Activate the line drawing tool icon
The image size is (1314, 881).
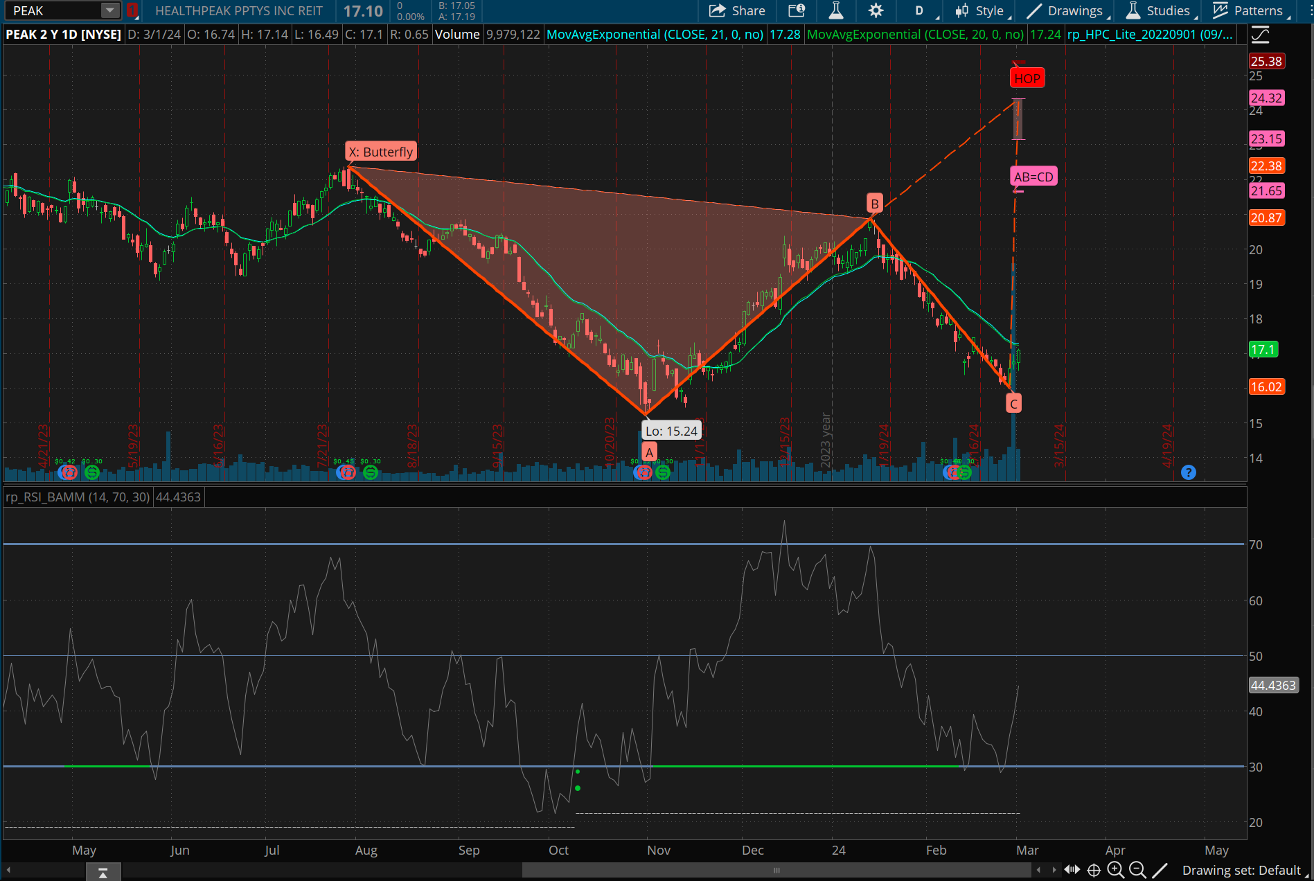coord(1160,870)
